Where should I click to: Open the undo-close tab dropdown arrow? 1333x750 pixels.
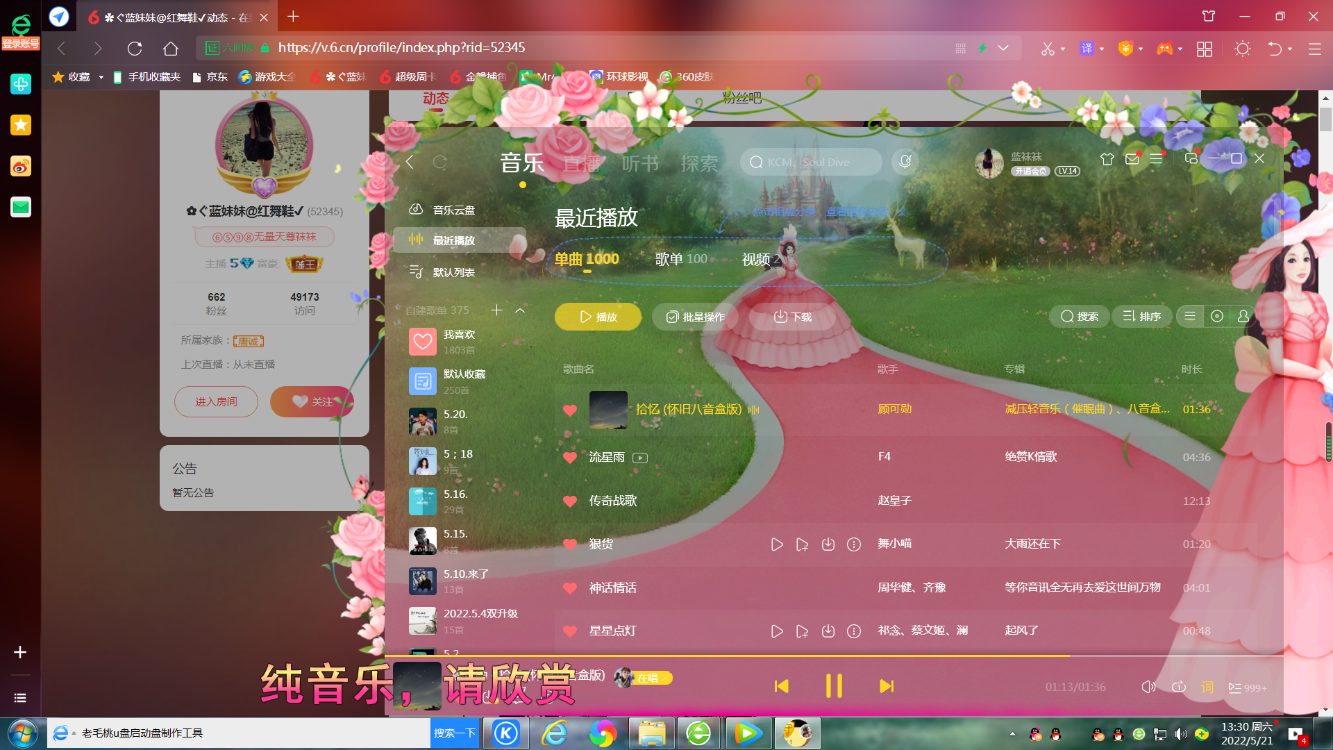1290,49
